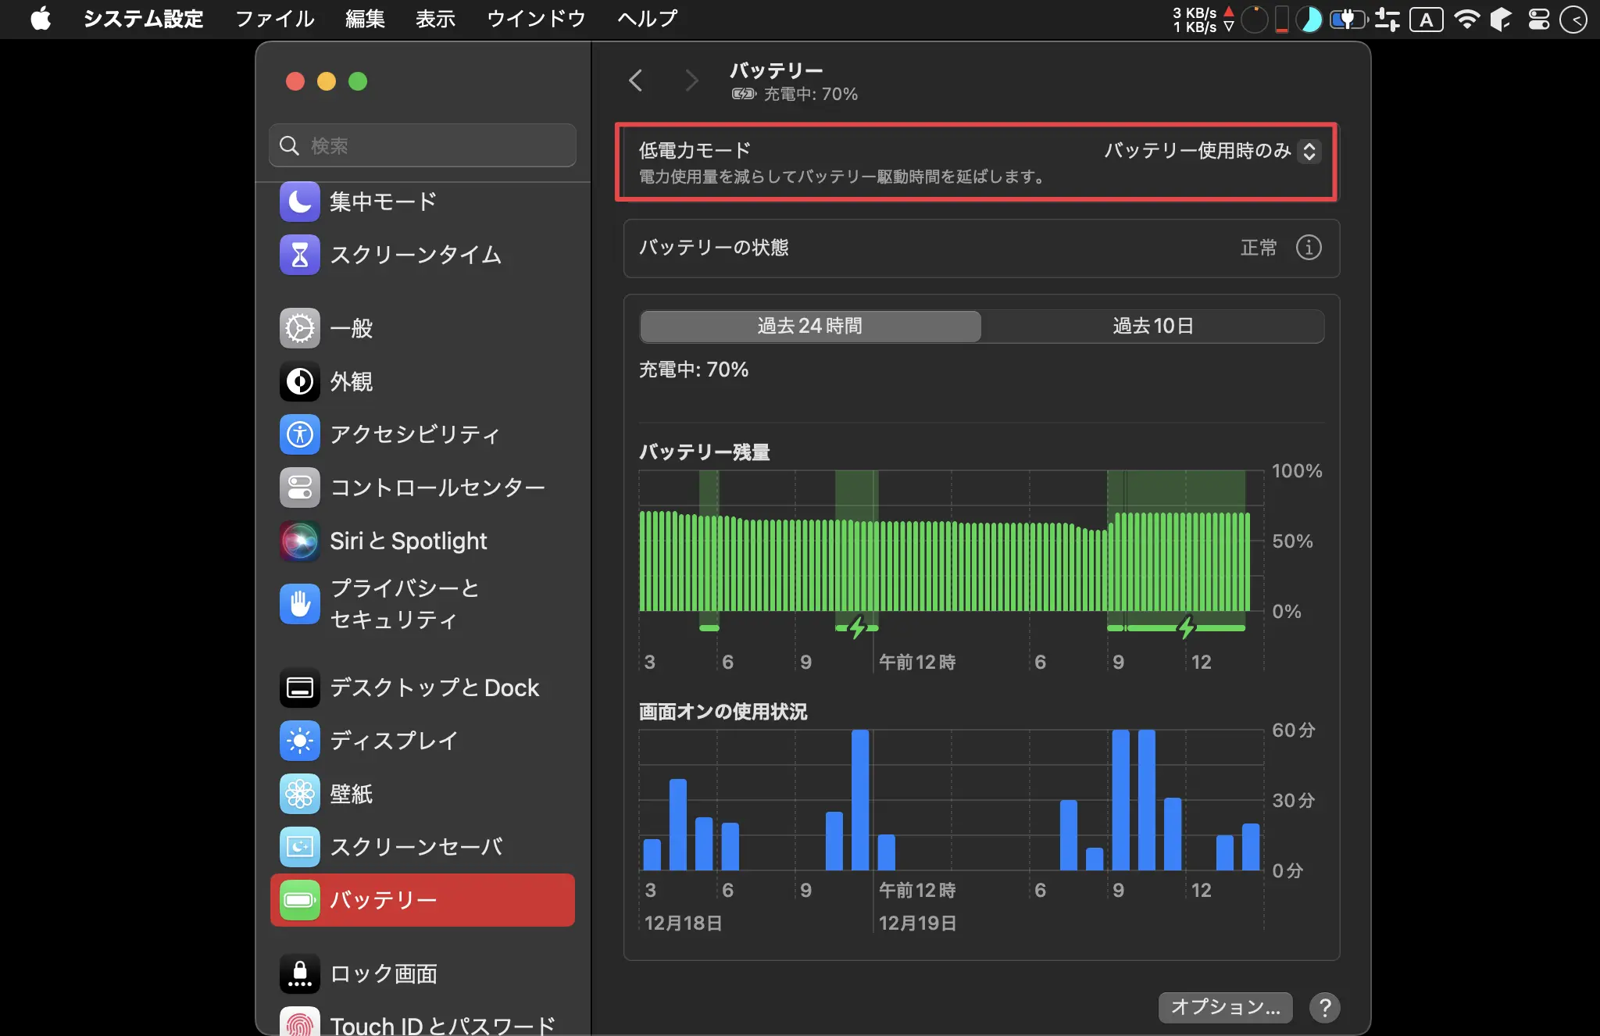Open Touch ID とパスワード fingerprint icon

pyautogui.click(x=300, y=1022)
